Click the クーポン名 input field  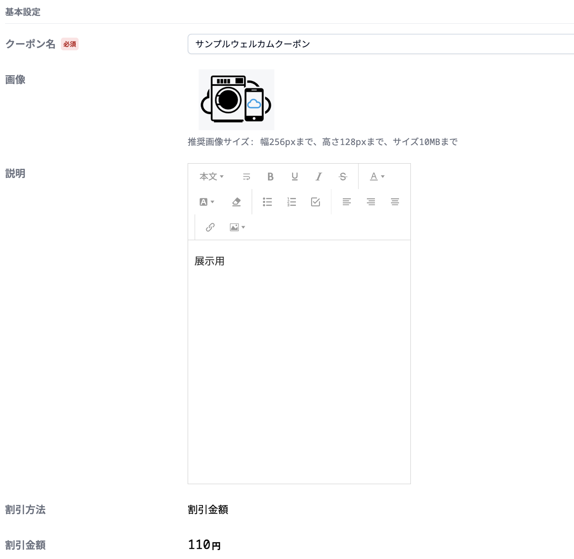[380, 44]
